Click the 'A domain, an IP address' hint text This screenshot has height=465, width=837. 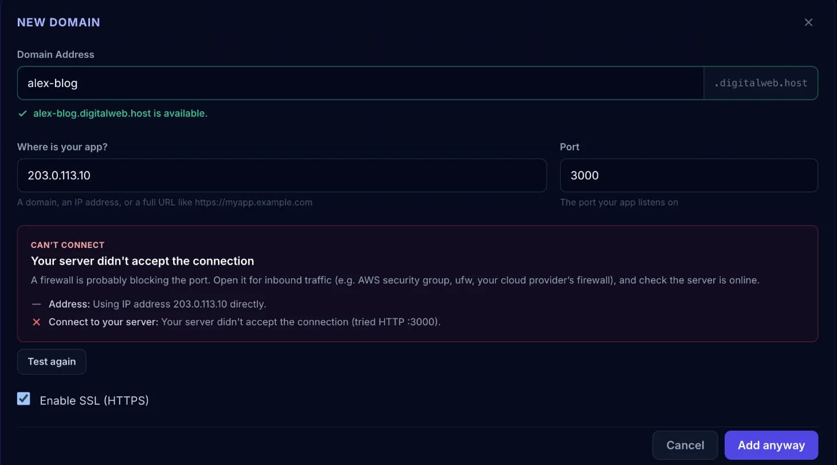click(165, 202)
